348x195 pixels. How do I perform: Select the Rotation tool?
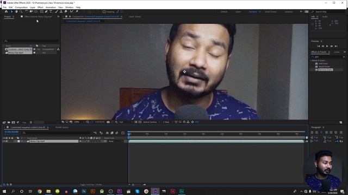tap(27, 11)
